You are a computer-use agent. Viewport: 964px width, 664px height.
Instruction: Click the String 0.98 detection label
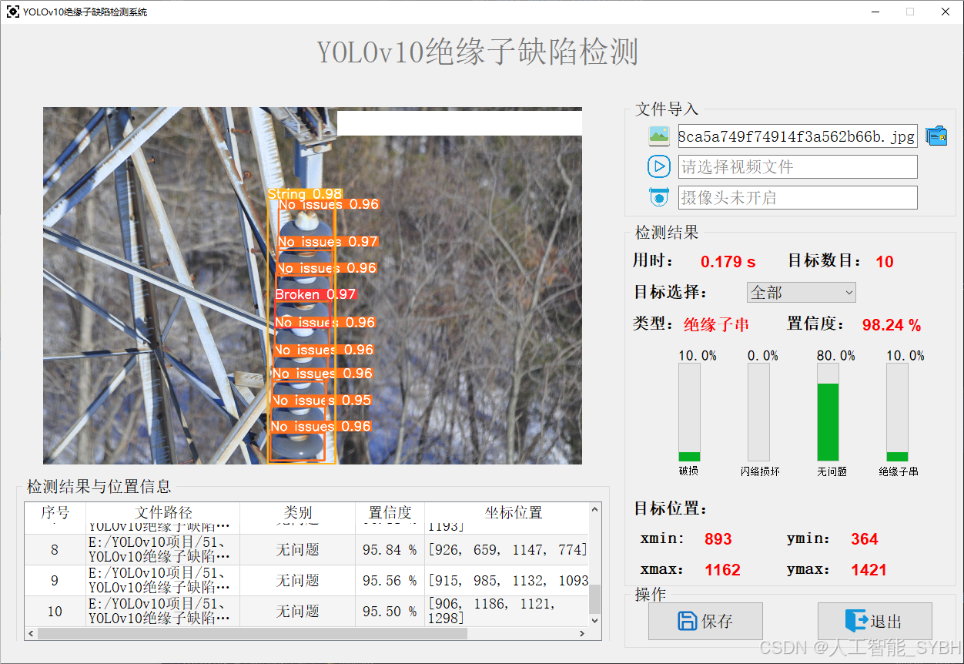tap(305, 194)
